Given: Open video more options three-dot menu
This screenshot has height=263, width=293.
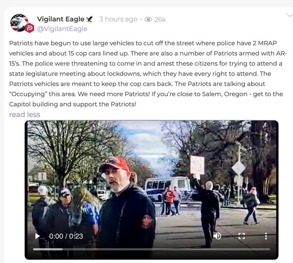Looking at the screenshot, I should point(266,236).
